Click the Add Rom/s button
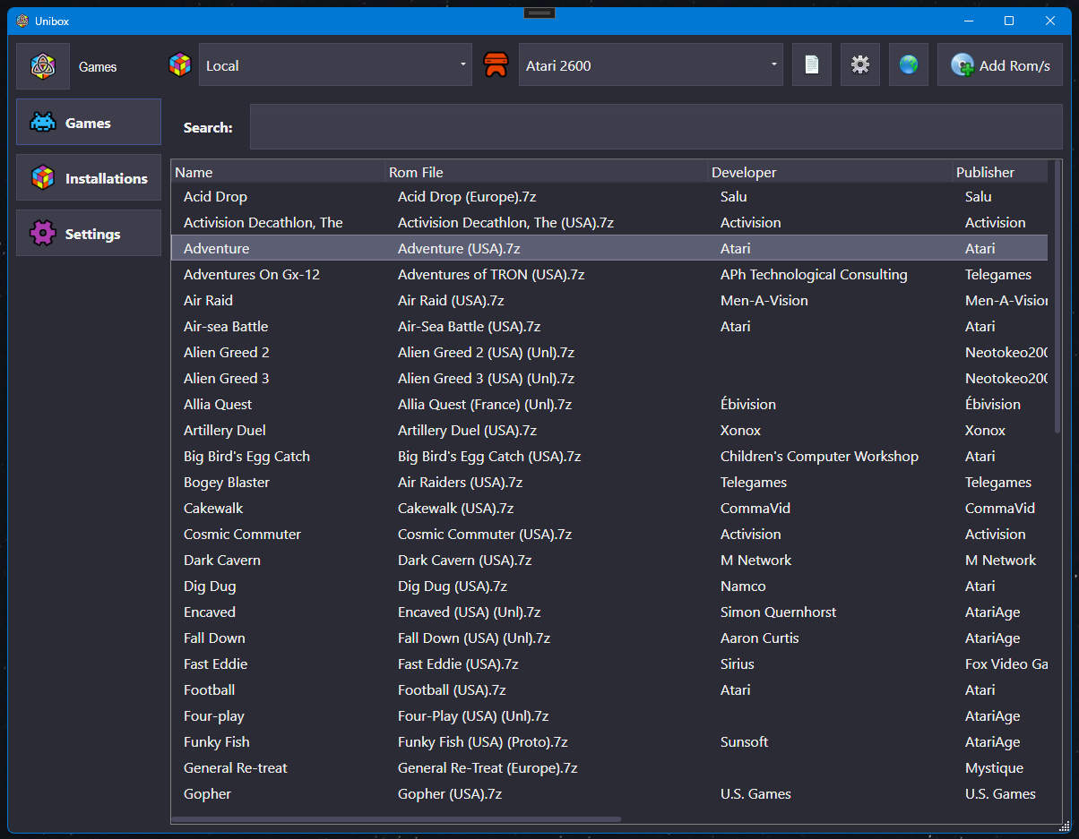 [x=1000, y=64]
